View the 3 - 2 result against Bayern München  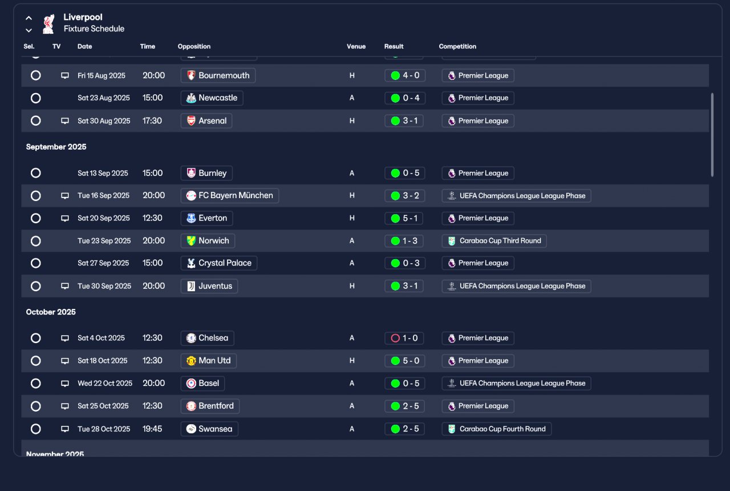(x=405, y=196)
